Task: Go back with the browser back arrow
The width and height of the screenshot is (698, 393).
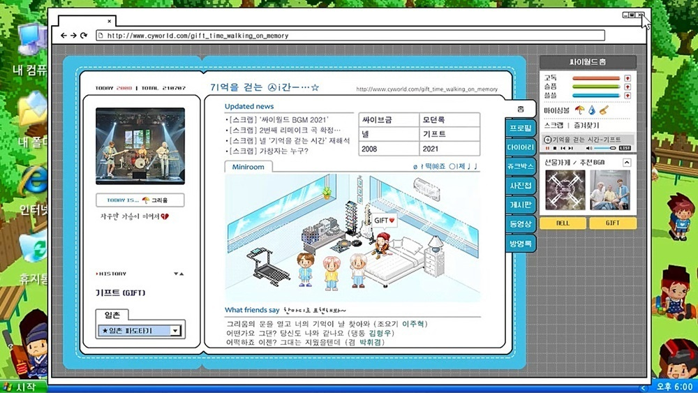Action: pyautogui.click(x=64, y=35)
